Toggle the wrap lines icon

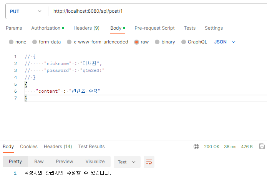coord(149,162)
